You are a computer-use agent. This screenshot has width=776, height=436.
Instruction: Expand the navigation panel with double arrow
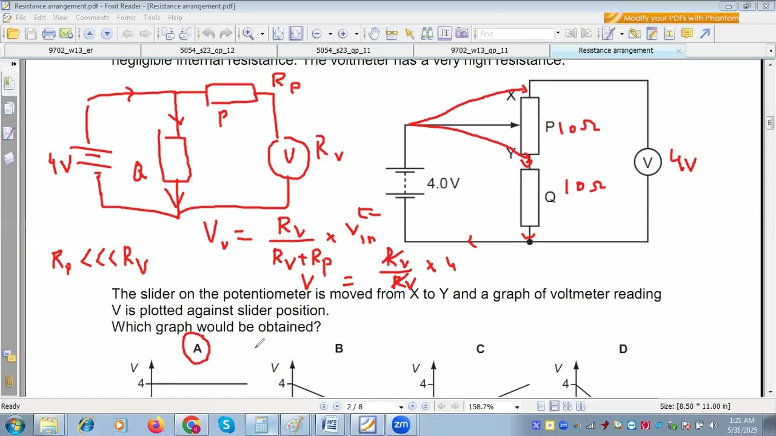tap(13, 63)
